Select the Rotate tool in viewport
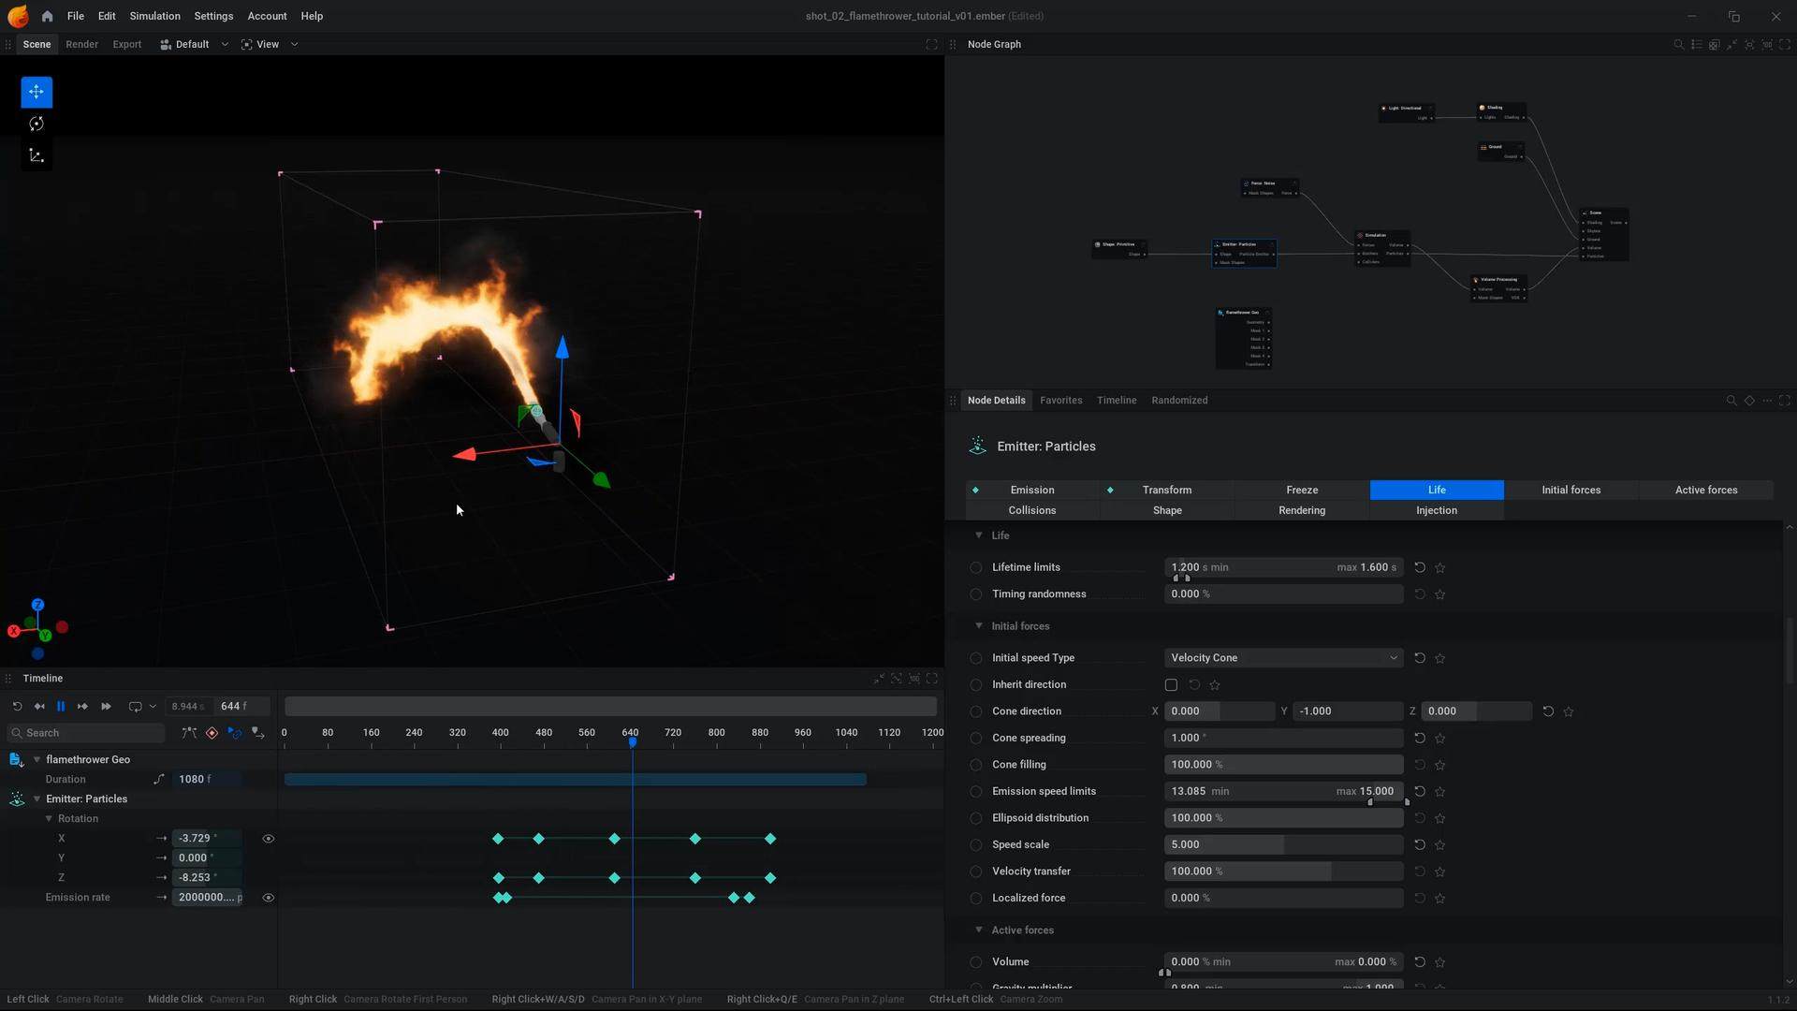The height and width of the screenshot is (1011, 1797). click(x=37, y=124)
